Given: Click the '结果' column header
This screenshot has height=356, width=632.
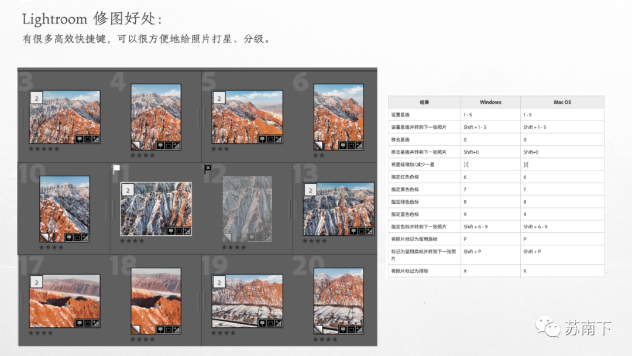Looking at the screenshot, I should [424, 102].
